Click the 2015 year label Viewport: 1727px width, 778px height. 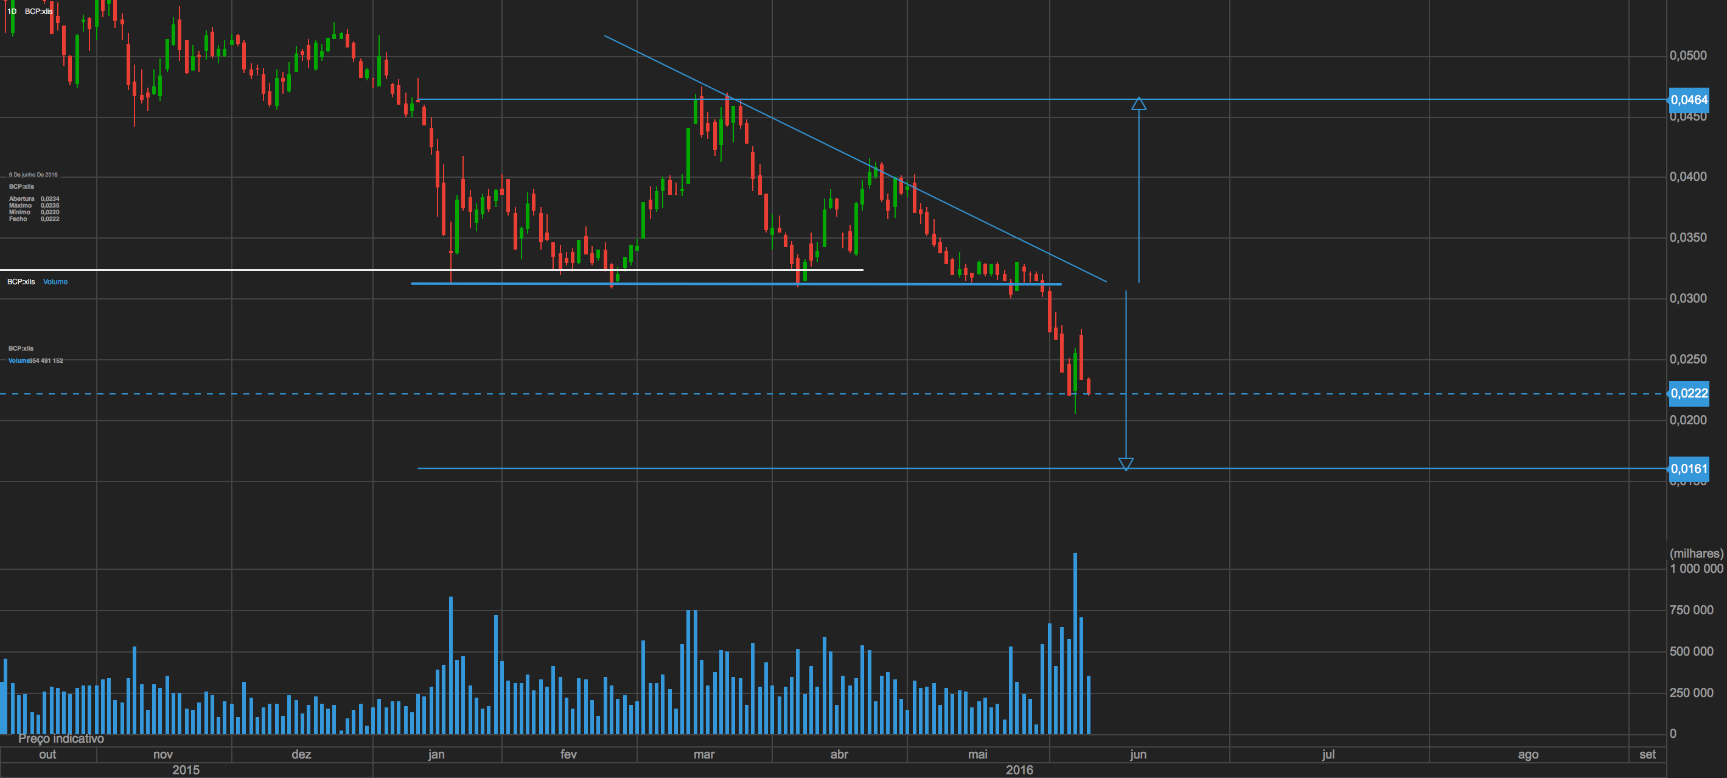coord(186,770)
